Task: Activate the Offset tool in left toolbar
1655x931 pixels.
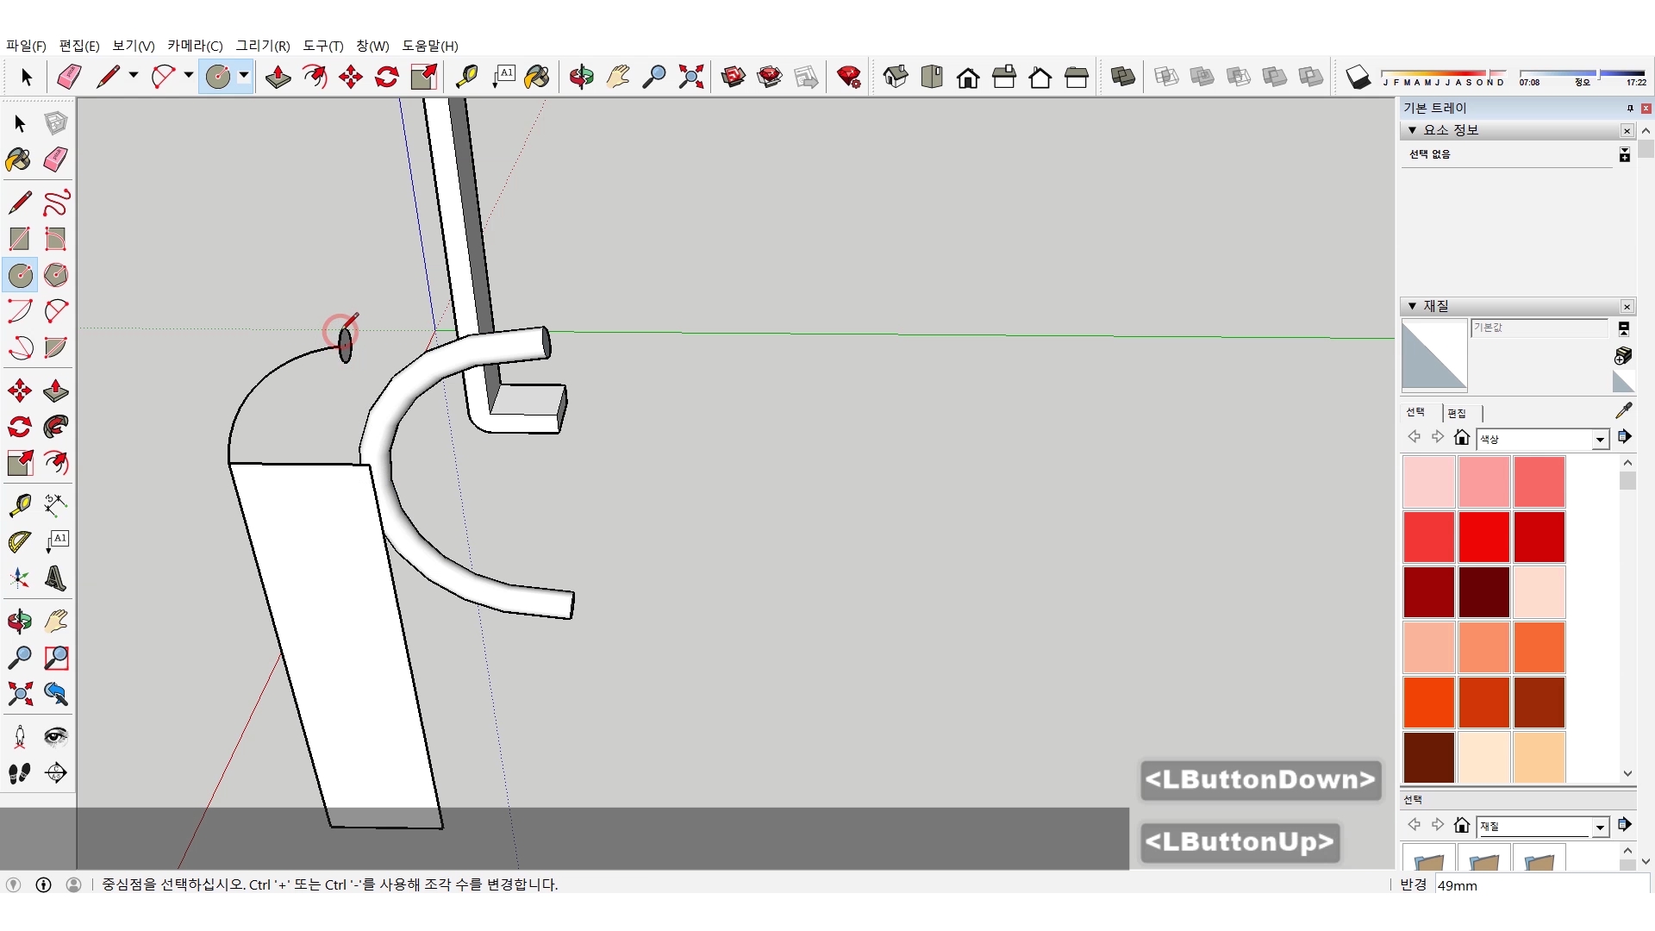Action: [56, 463]
